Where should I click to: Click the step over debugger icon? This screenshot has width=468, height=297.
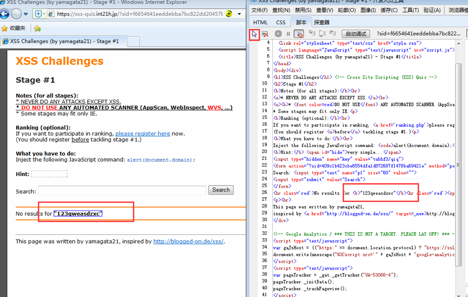click(x=322, y=34)
